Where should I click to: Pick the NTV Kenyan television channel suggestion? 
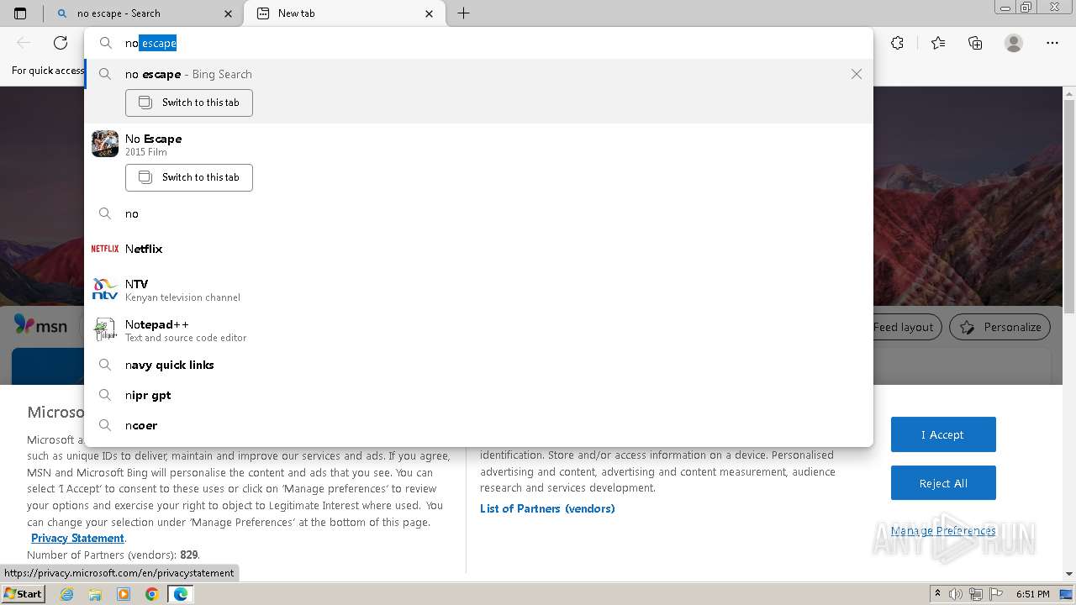click(x=478, y=290)
